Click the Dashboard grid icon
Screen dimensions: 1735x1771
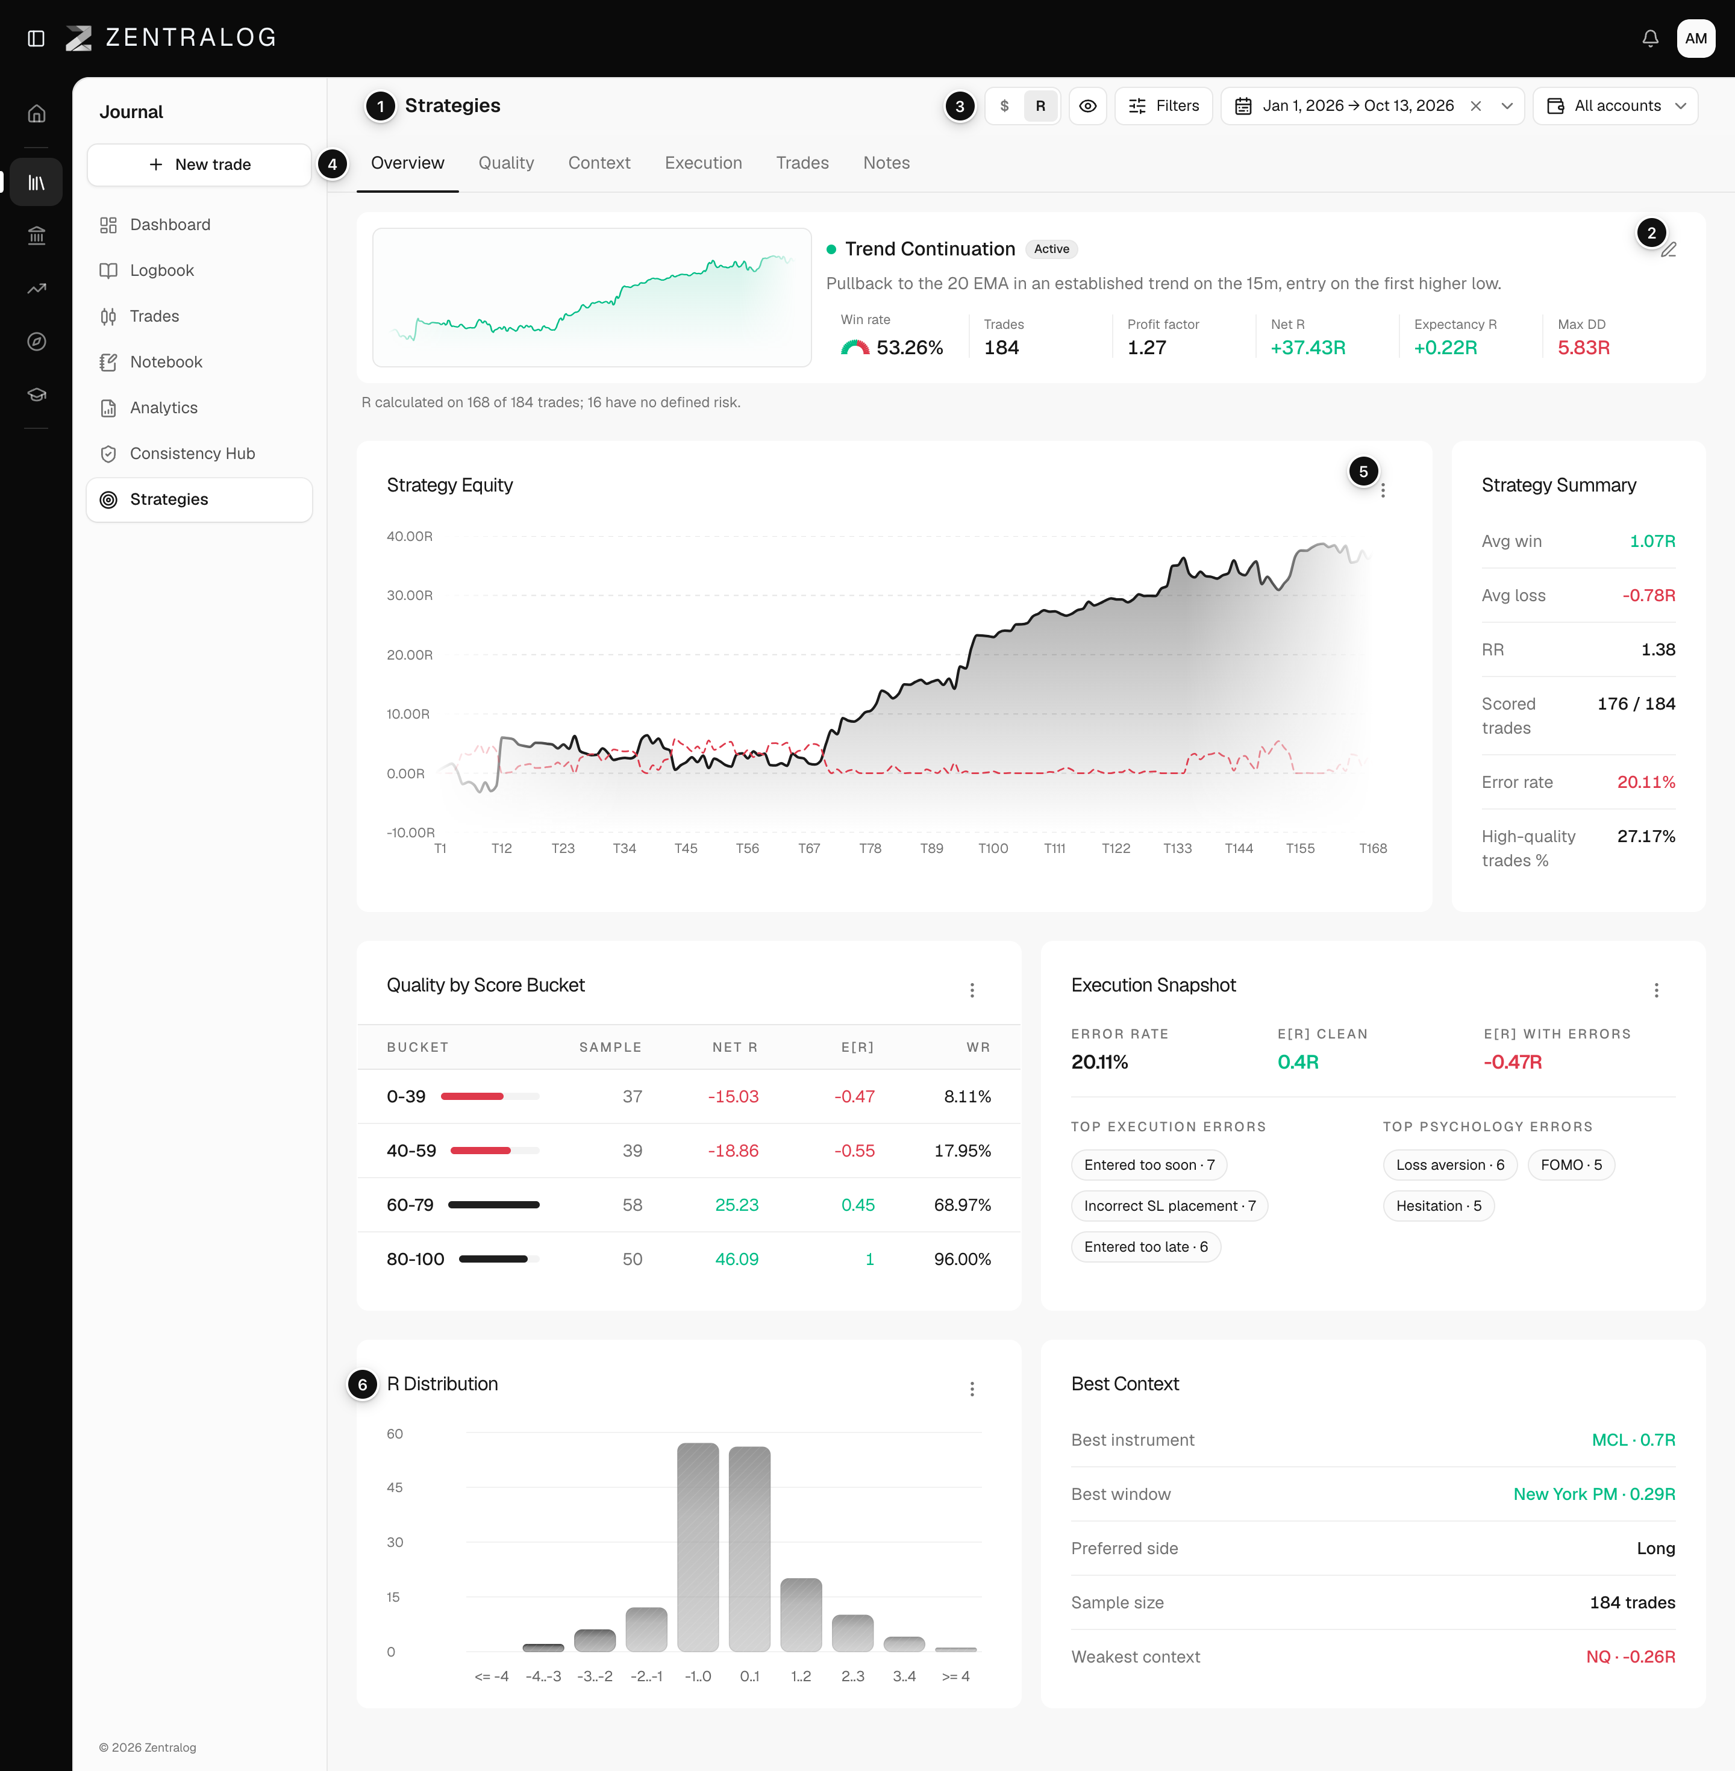[x=108, y=225]
